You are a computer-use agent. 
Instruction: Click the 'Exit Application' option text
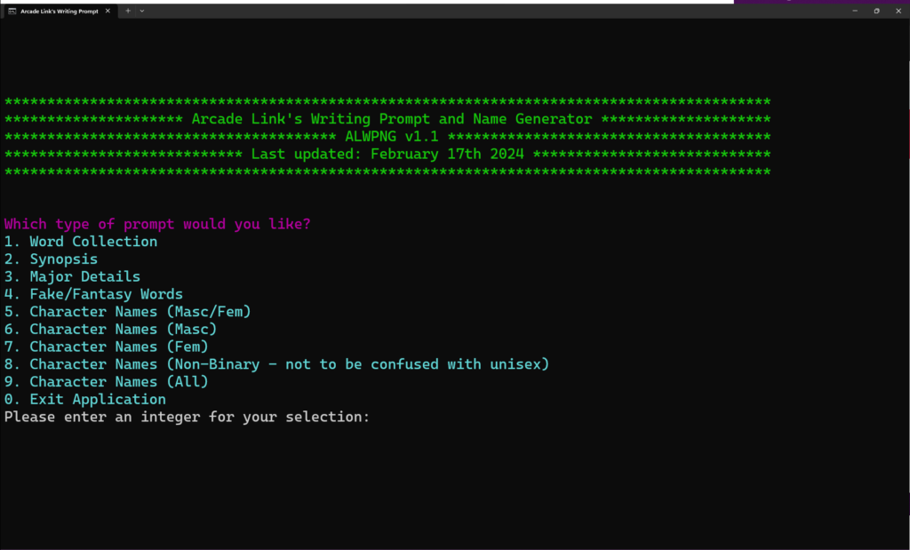point(98,399)
